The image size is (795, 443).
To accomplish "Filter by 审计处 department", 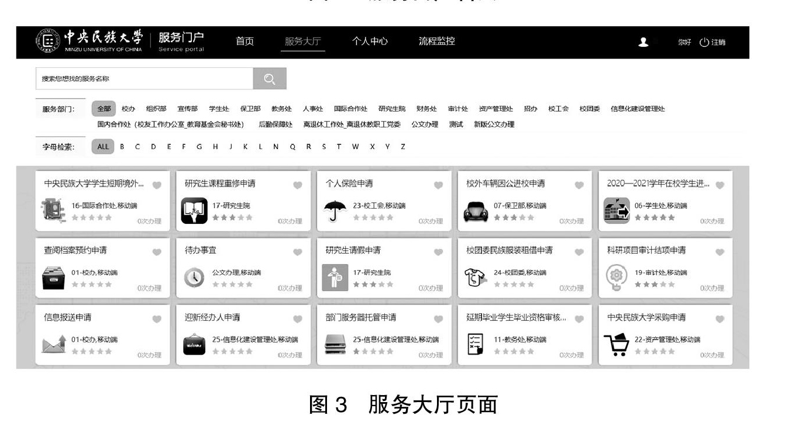I will pos(457,109).
